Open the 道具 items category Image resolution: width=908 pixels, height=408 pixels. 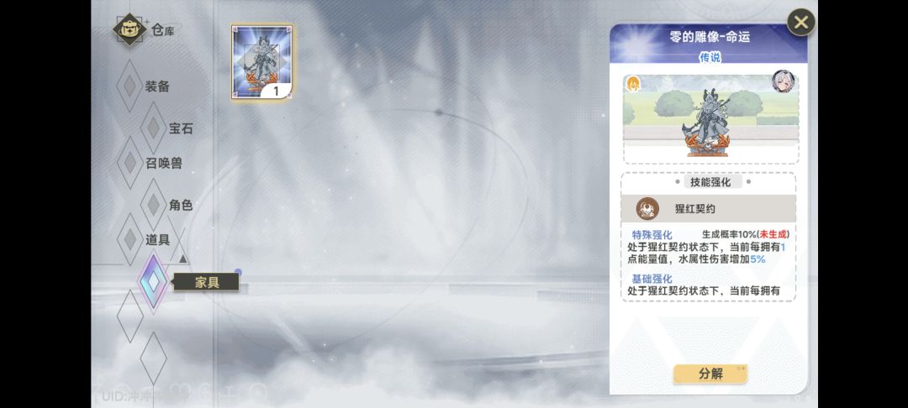[x=157, y=239]
